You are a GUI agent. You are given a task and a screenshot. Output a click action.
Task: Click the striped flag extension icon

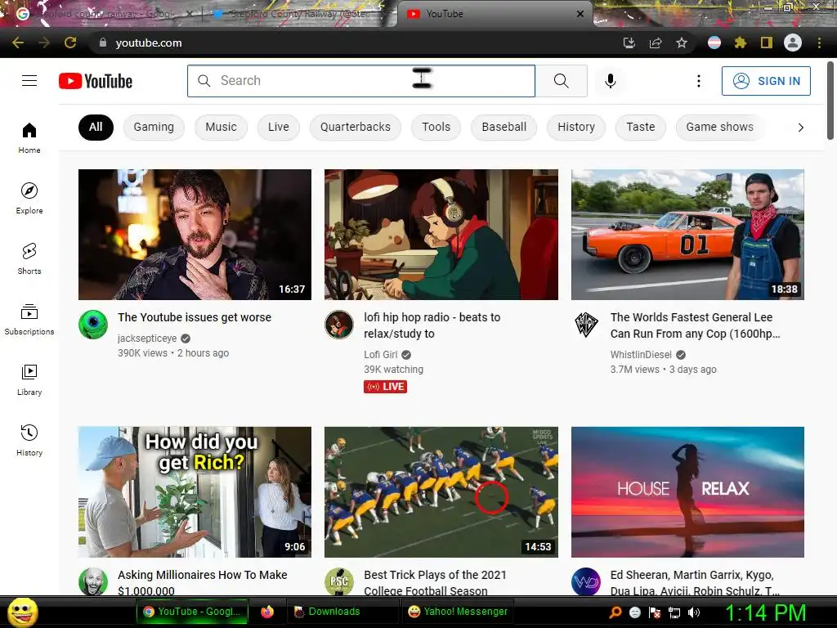pyautogui.click(x=714, y=43)
